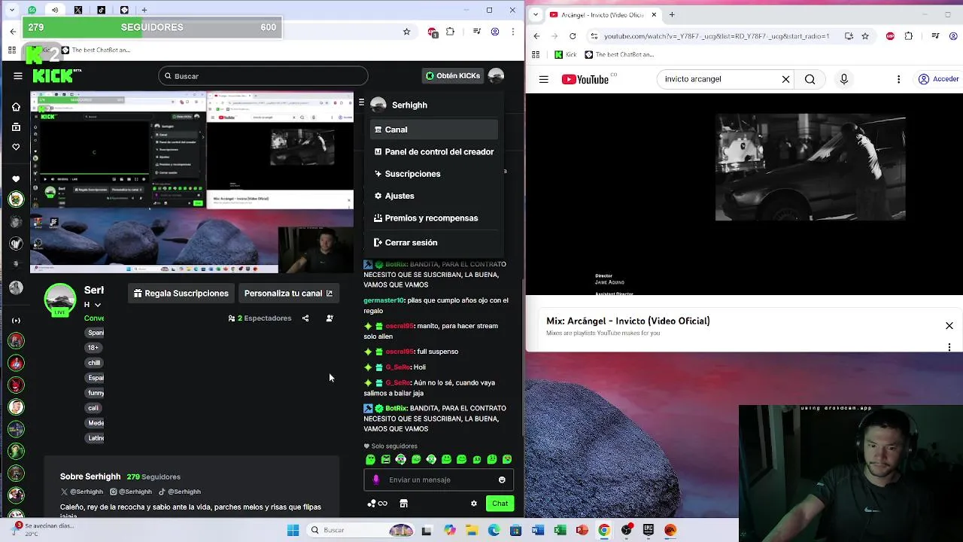Click Enviar un mensaje chat input

tap(439, 480)
